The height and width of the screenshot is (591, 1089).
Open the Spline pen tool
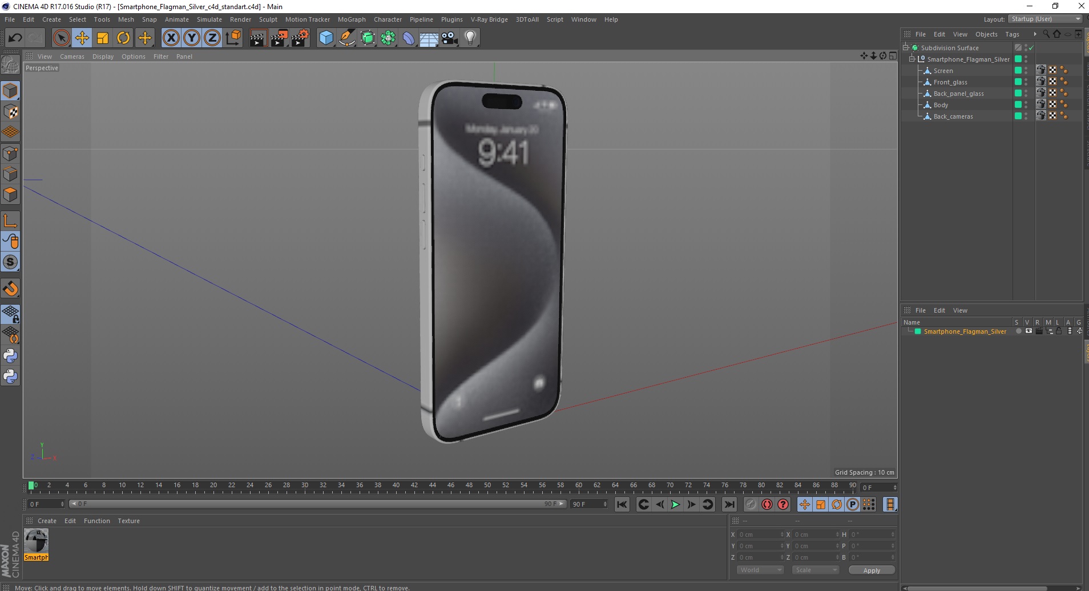click(347, 38)
